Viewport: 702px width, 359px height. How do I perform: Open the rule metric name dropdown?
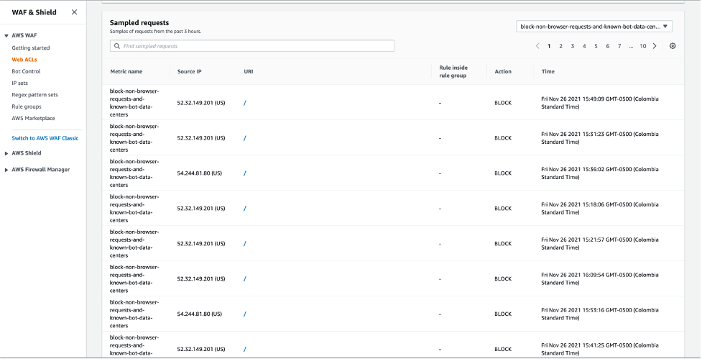[x=594, y=27]
